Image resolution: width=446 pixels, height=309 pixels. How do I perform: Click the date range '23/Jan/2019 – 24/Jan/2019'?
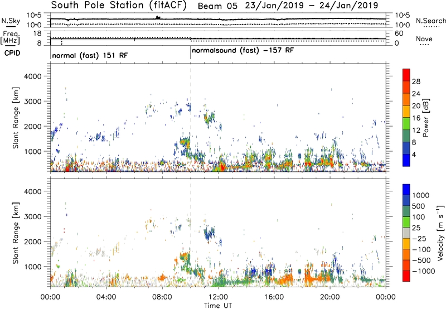tap(312, 6)
